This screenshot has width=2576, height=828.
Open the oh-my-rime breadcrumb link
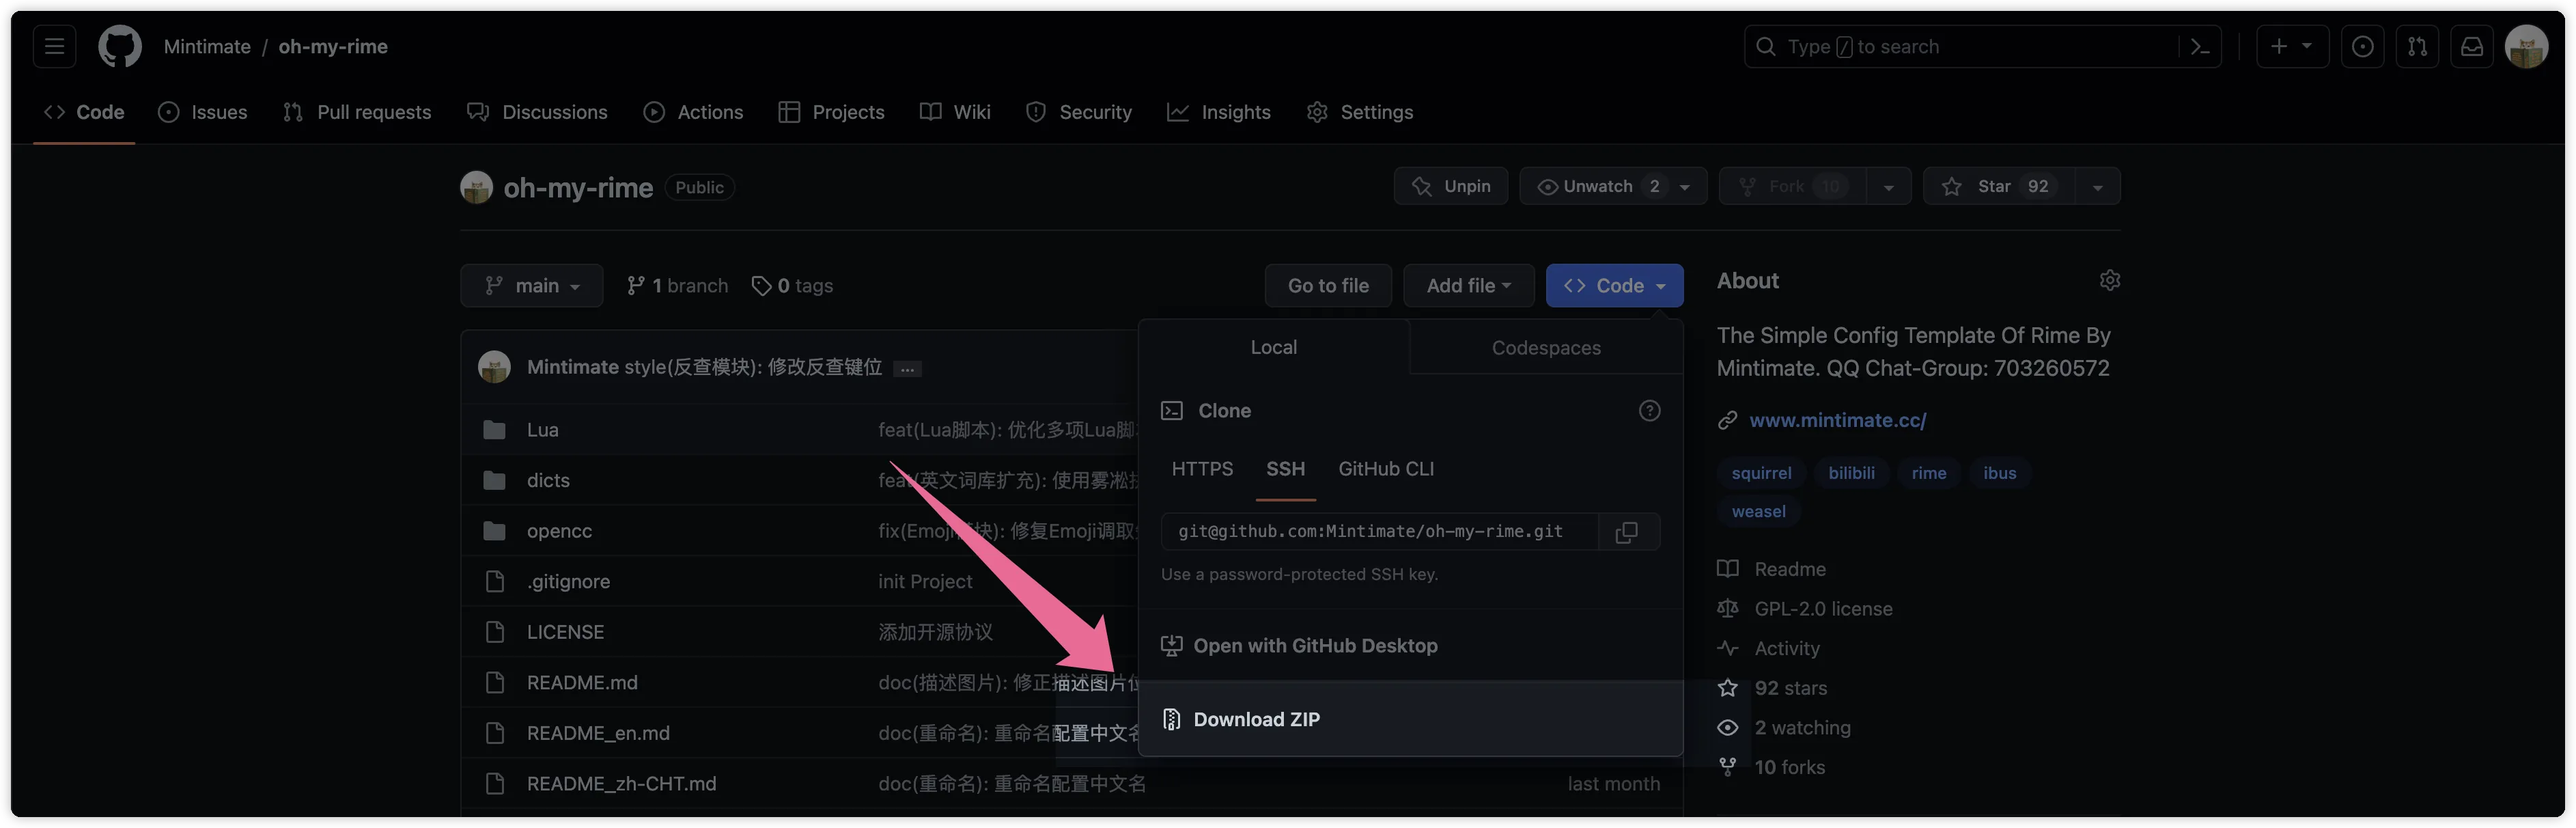click(x=333, y=46)
